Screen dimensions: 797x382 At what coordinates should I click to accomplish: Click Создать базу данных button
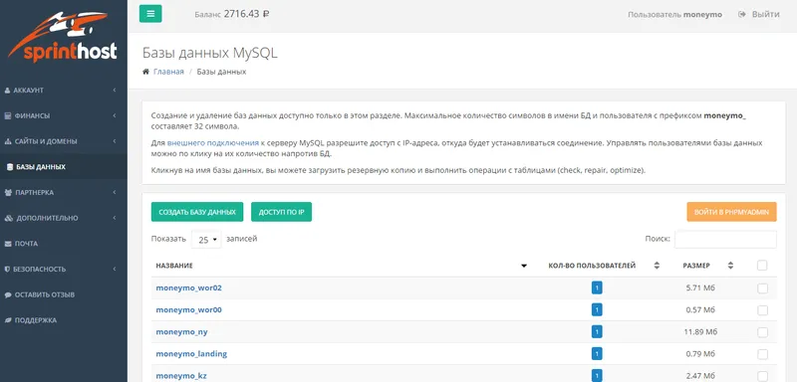[x=197, y=212]
